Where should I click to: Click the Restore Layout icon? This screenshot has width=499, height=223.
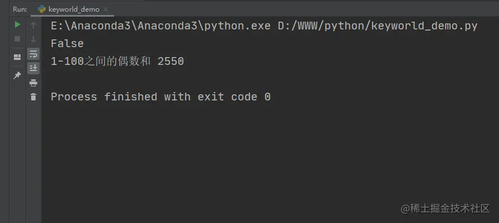click(x=17, y=57)
